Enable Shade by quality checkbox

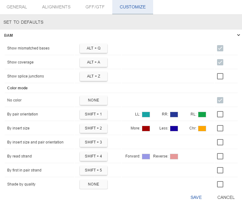click(x=220, y=184)
